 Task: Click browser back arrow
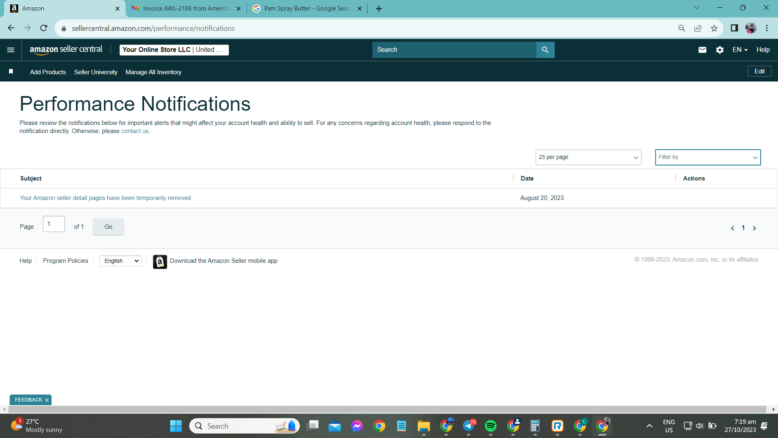coord(11,28)
